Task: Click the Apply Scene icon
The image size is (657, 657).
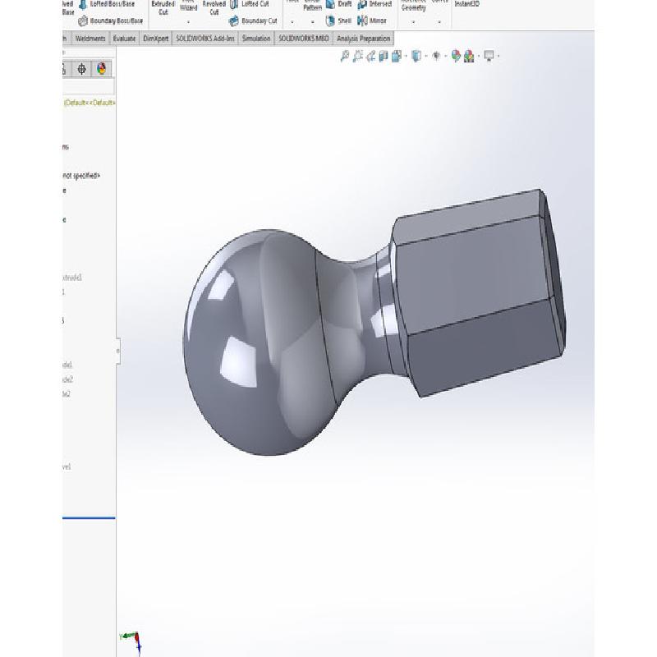Action: pos(468,56)
